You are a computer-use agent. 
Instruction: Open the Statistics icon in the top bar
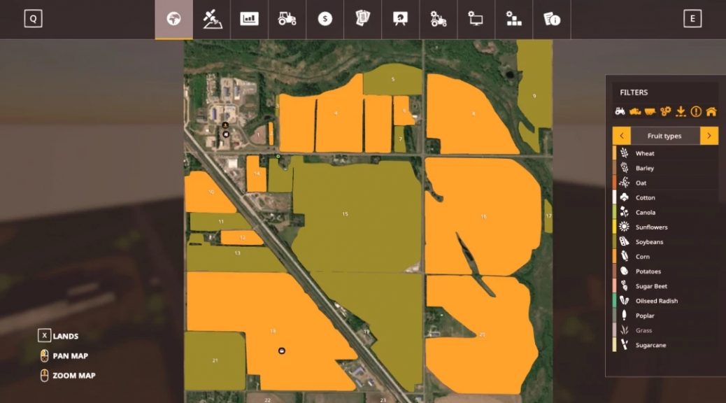pos(250,19)
